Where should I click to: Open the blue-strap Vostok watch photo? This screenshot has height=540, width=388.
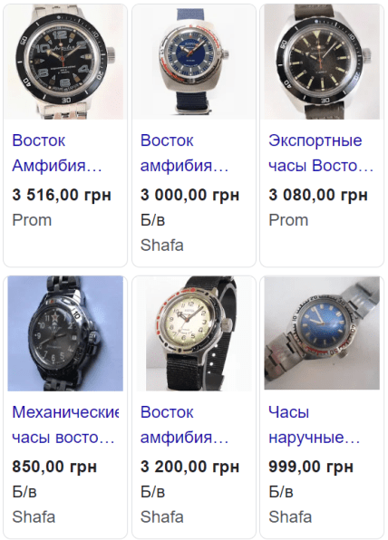pyautogui.click(x=194, y=62)
